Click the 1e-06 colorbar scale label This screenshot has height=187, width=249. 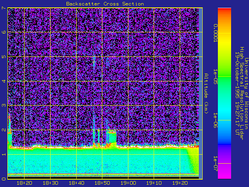[215, 120]
